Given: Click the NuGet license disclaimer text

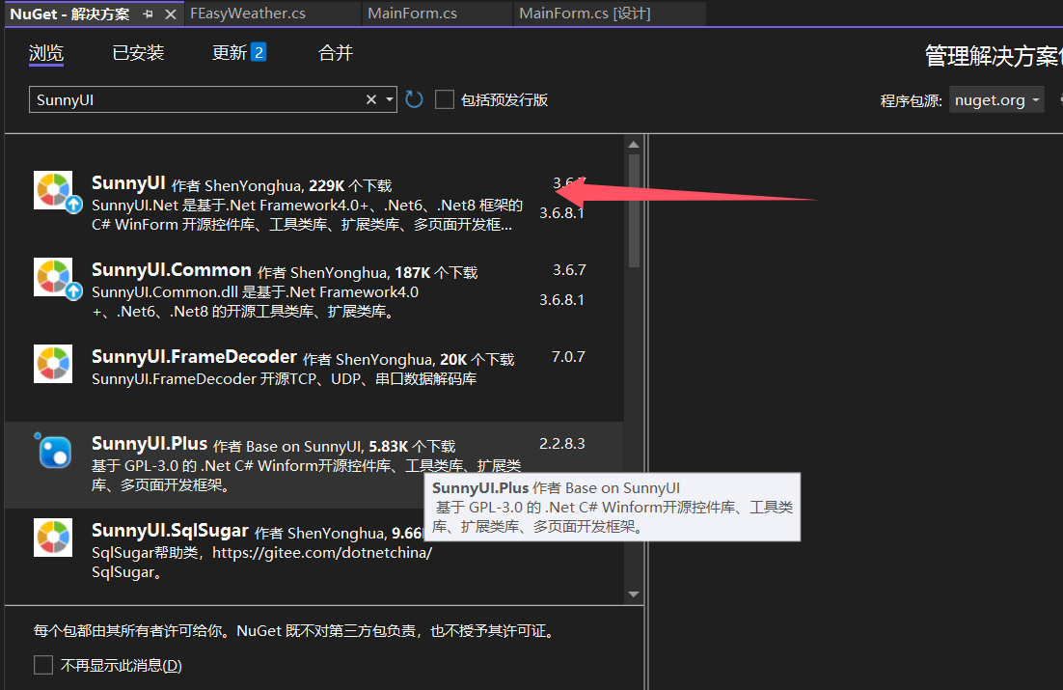Looking at the screenshot, I should 295,631.
